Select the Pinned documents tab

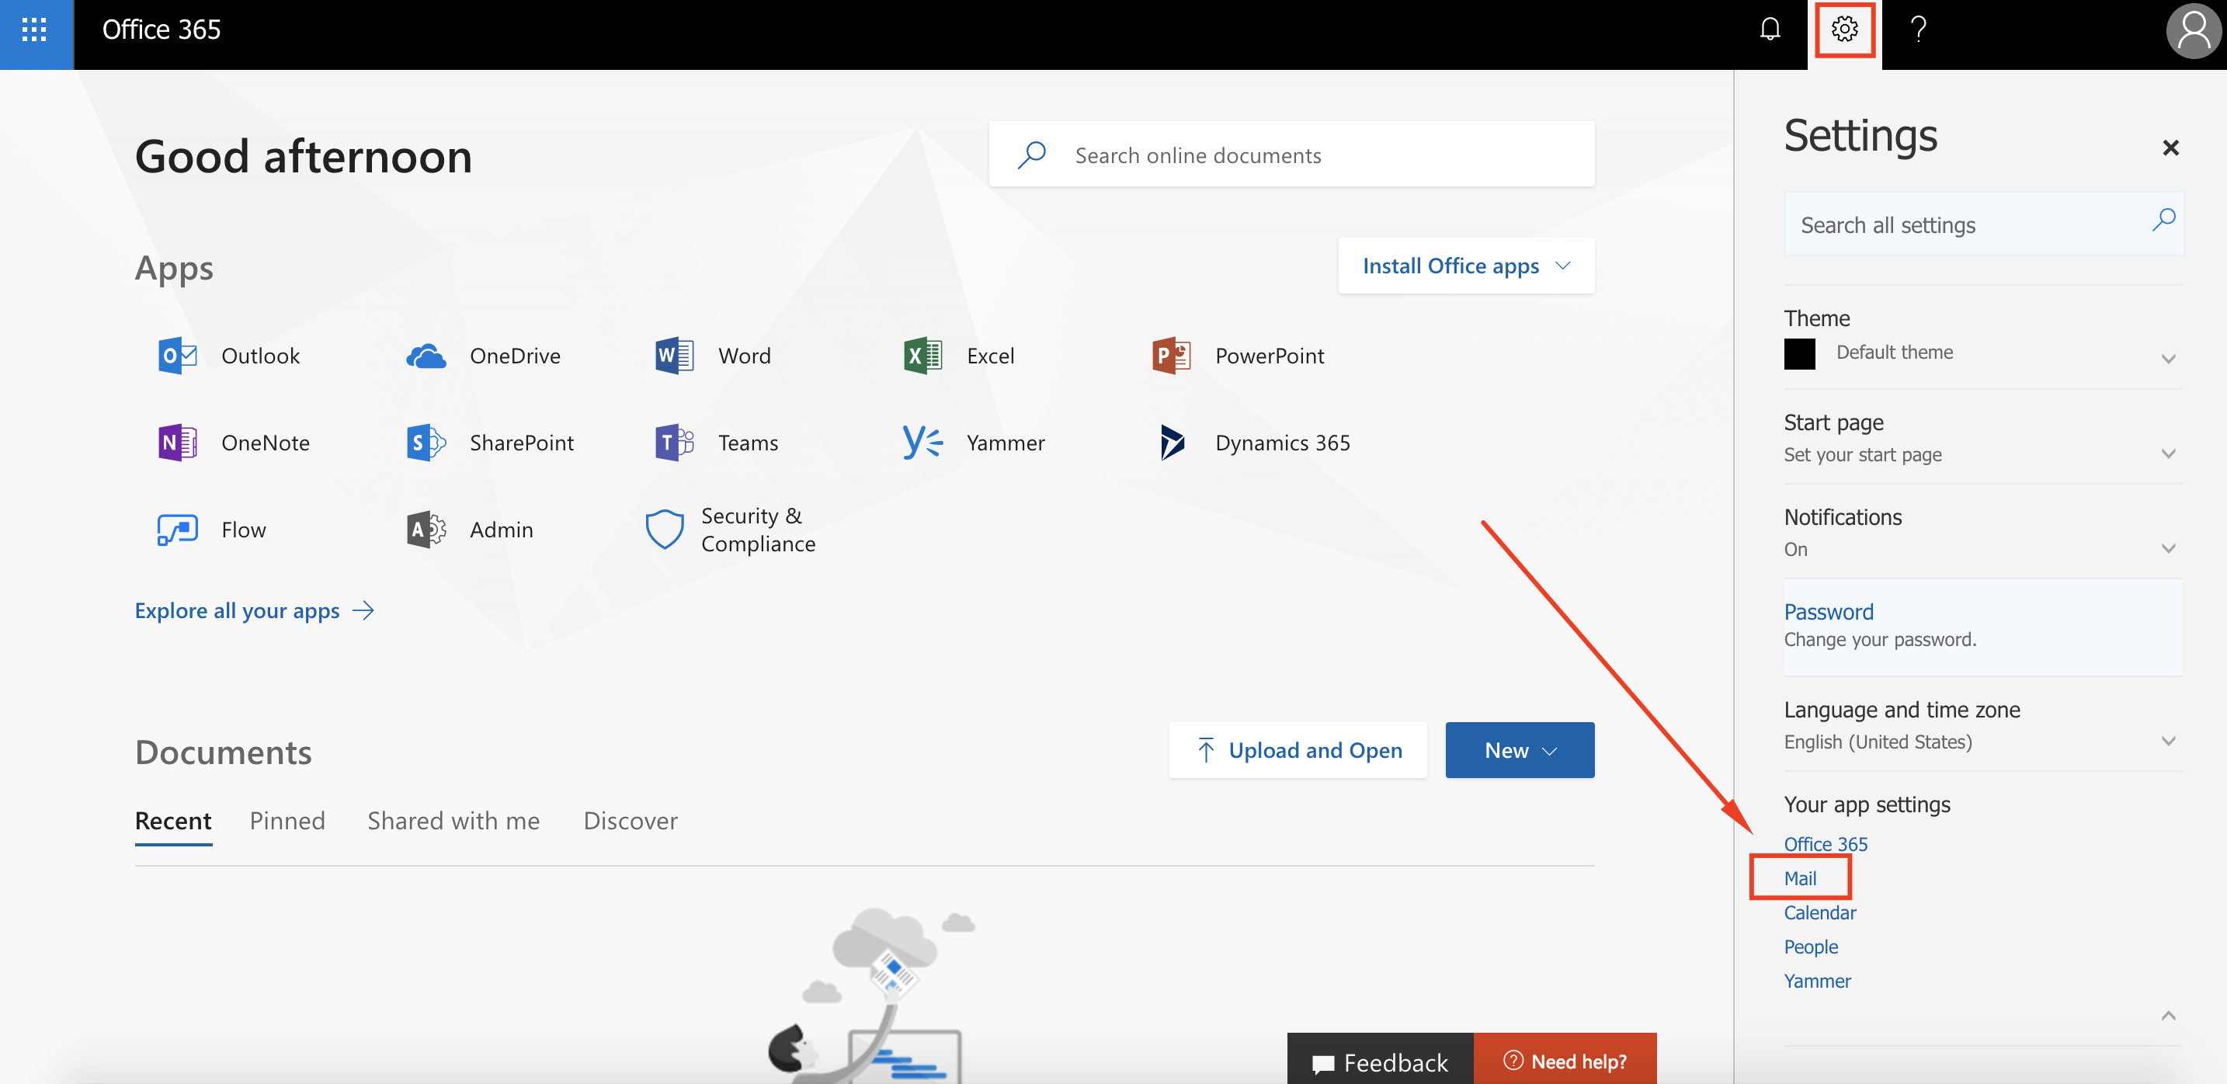click(287, 820)
